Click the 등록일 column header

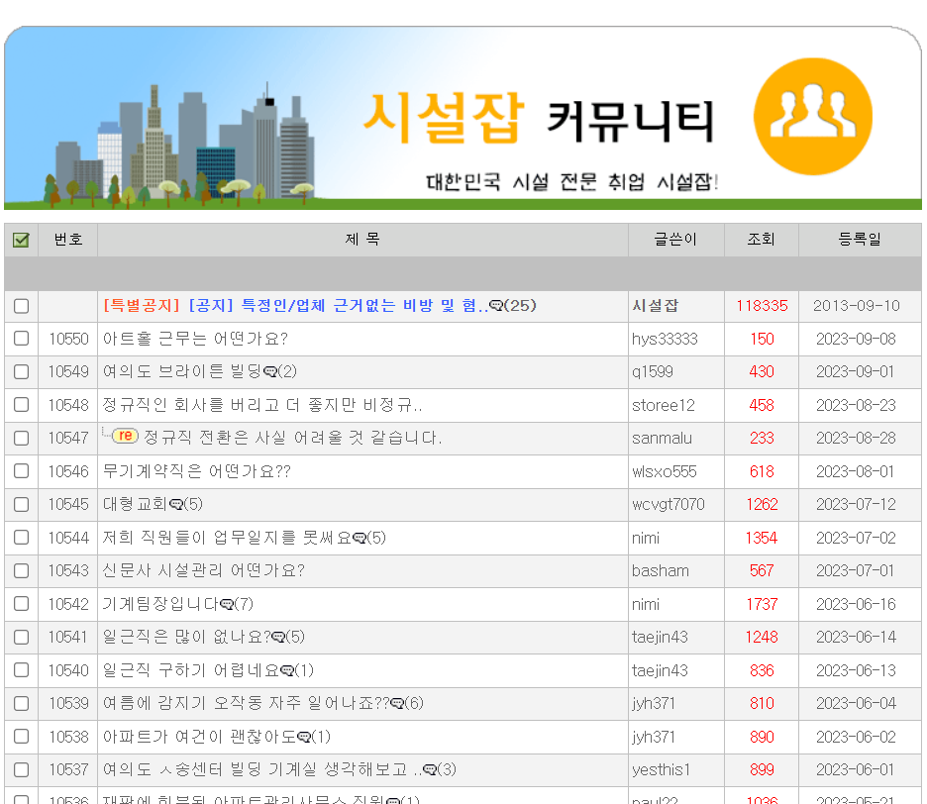860,240
